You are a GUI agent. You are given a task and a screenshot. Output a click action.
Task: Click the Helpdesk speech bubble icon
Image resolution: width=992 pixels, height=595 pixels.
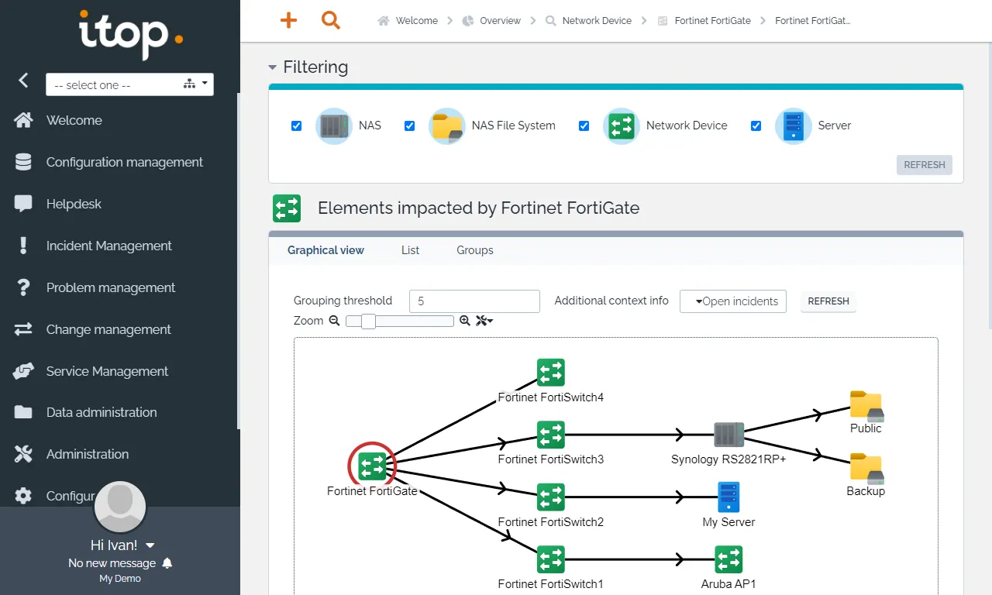(23, 204)
